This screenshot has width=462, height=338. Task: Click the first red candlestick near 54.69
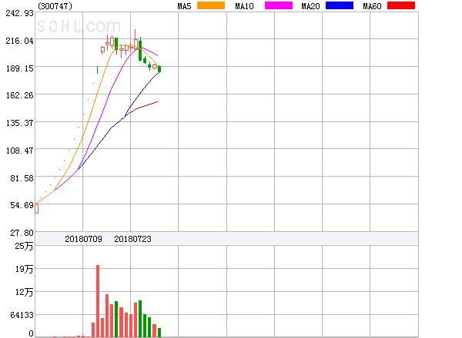(36, 208)
